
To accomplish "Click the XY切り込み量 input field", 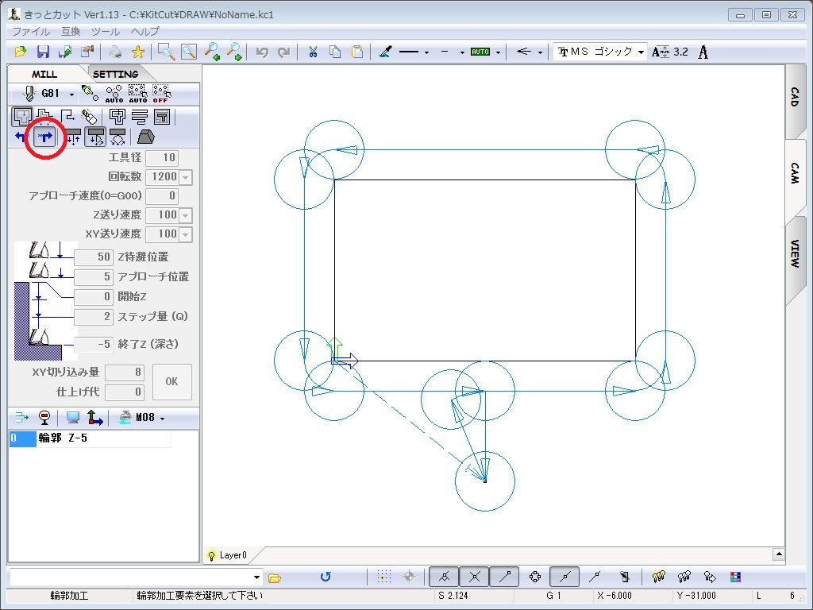I will (x=125, y=373).
